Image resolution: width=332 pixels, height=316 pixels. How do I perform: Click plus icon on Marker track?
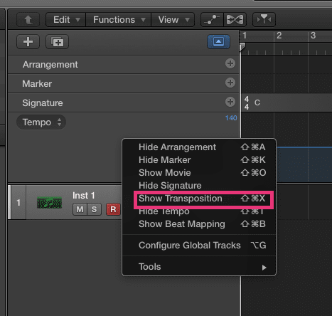click(x=230, y=83)
